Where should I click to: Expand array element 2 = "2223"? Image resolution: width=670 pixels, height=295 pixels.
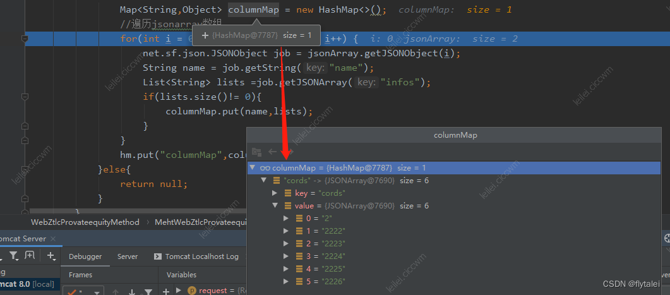286,244
